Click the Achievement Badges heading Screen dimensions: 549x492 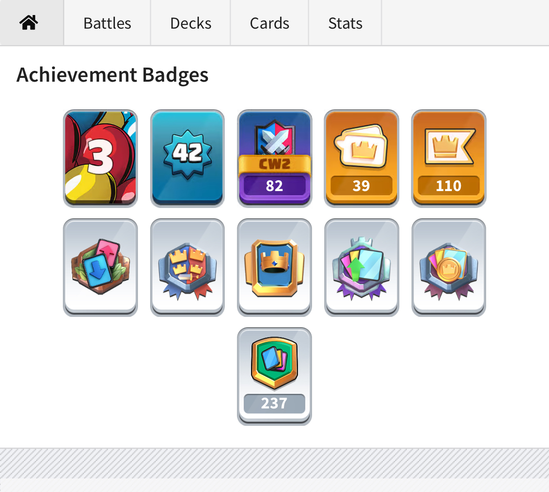(x=113, y=75)
